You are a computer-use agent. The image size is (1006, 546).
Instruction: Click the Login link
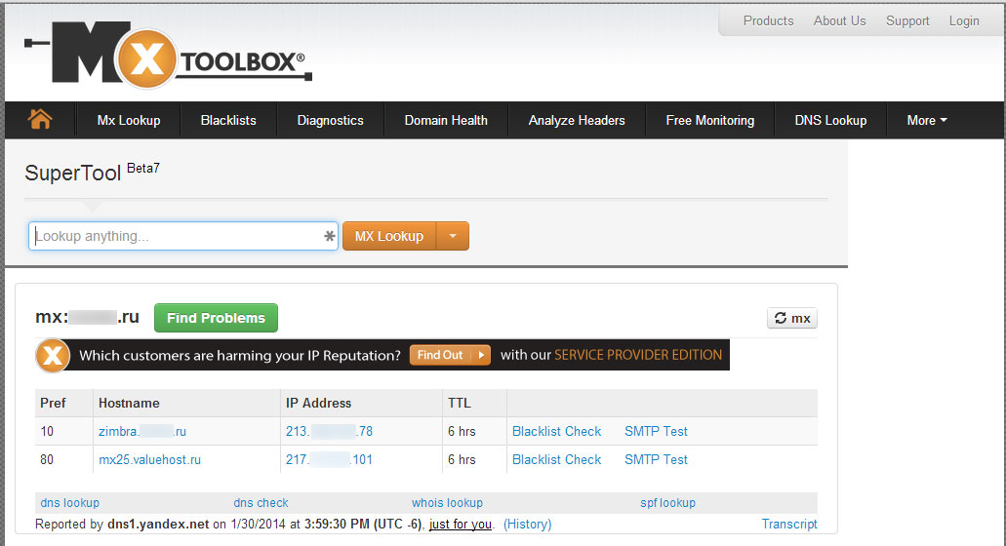coord(964,21)
